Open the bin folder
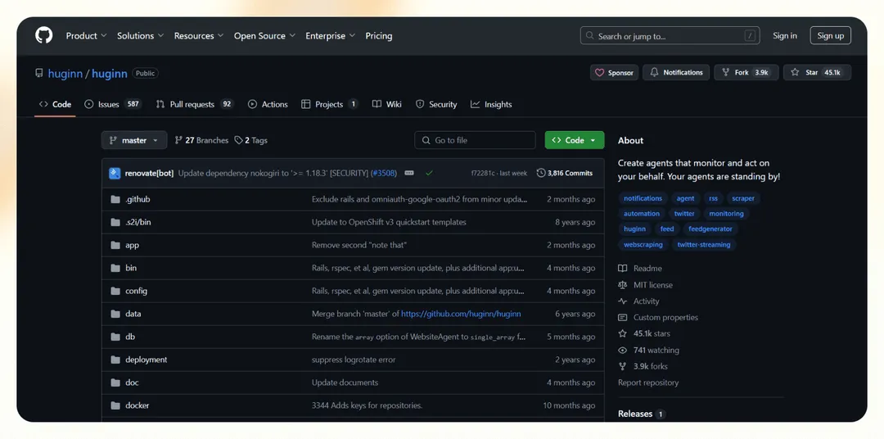This screenshot has width=884, height=439. [131, 268]
